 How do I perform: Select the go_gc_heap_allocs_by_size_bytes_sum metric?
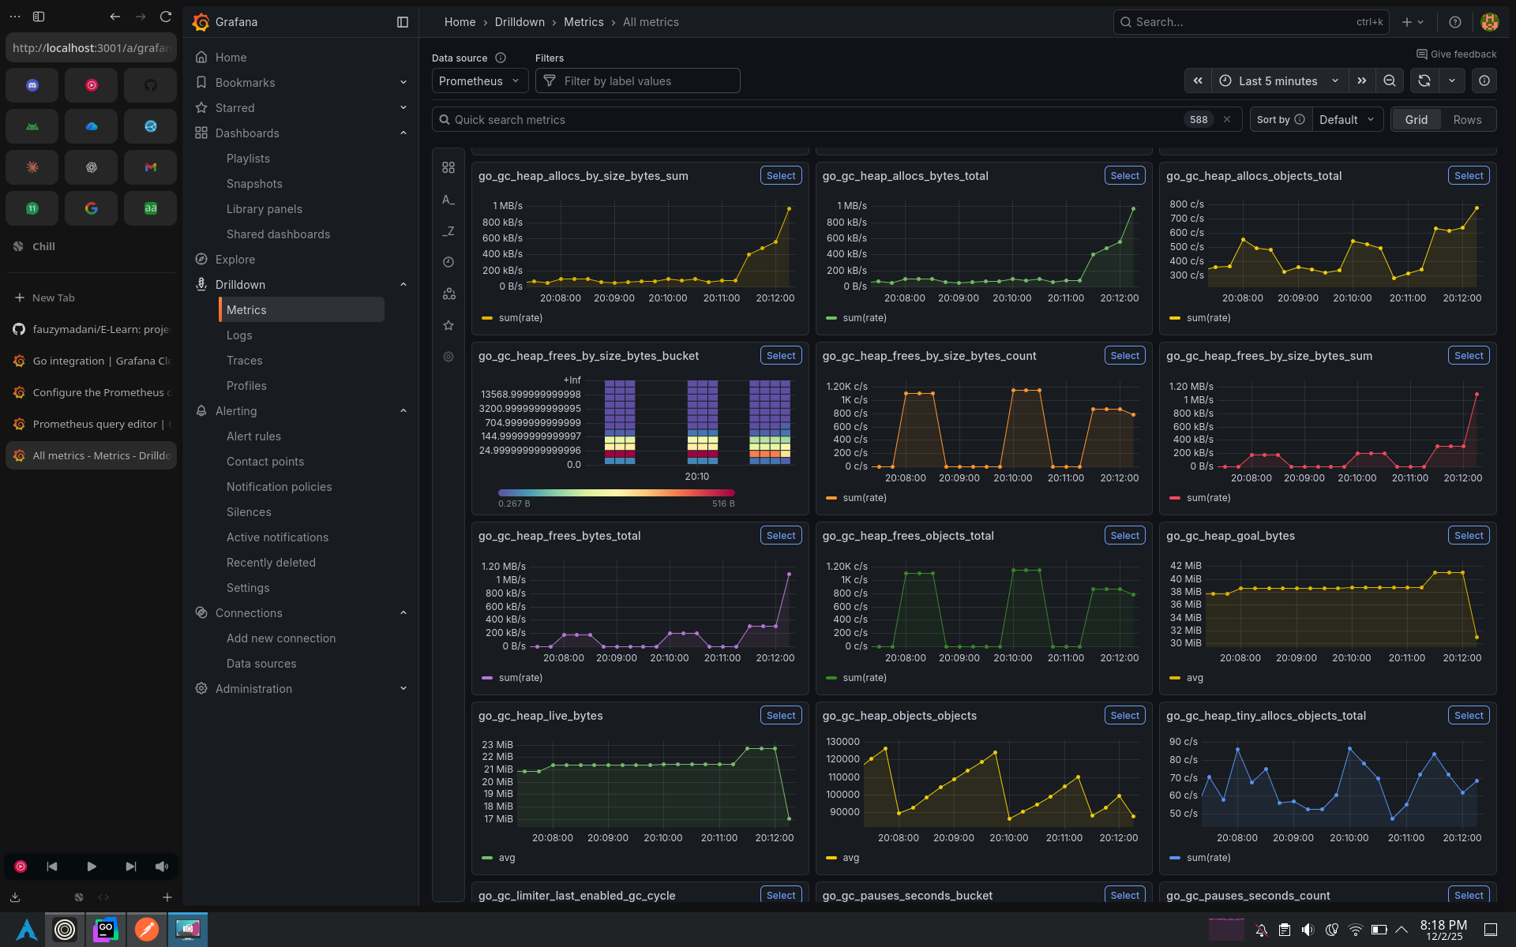click(x=781, y=176)
